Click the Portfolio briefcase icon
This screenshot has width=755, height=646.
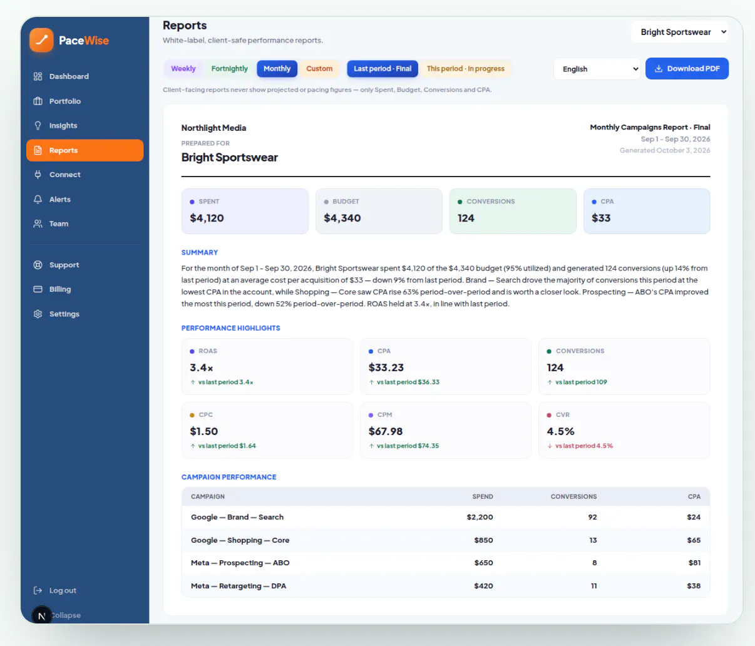(x=38, y=101)
